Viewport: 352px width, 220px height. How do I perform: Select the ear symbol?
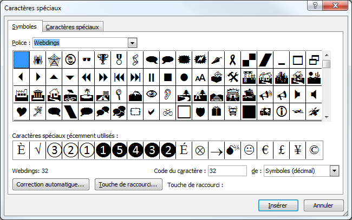tap(168, 94)
